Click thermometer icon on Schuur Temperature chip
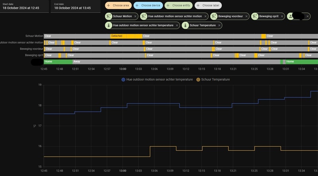Image resolution: width=318 pixels, height=176 pixels. tap(185, 25)
